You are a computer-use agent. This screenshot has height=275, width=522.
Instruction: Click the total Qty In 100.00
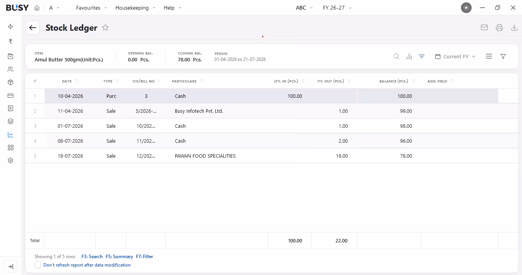295,241
